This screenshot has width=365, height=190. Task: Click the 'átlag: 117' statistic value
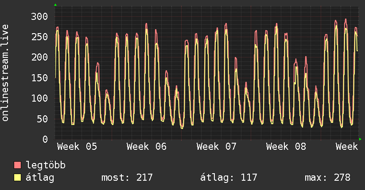pyautogui.click(x=229, y=178)
